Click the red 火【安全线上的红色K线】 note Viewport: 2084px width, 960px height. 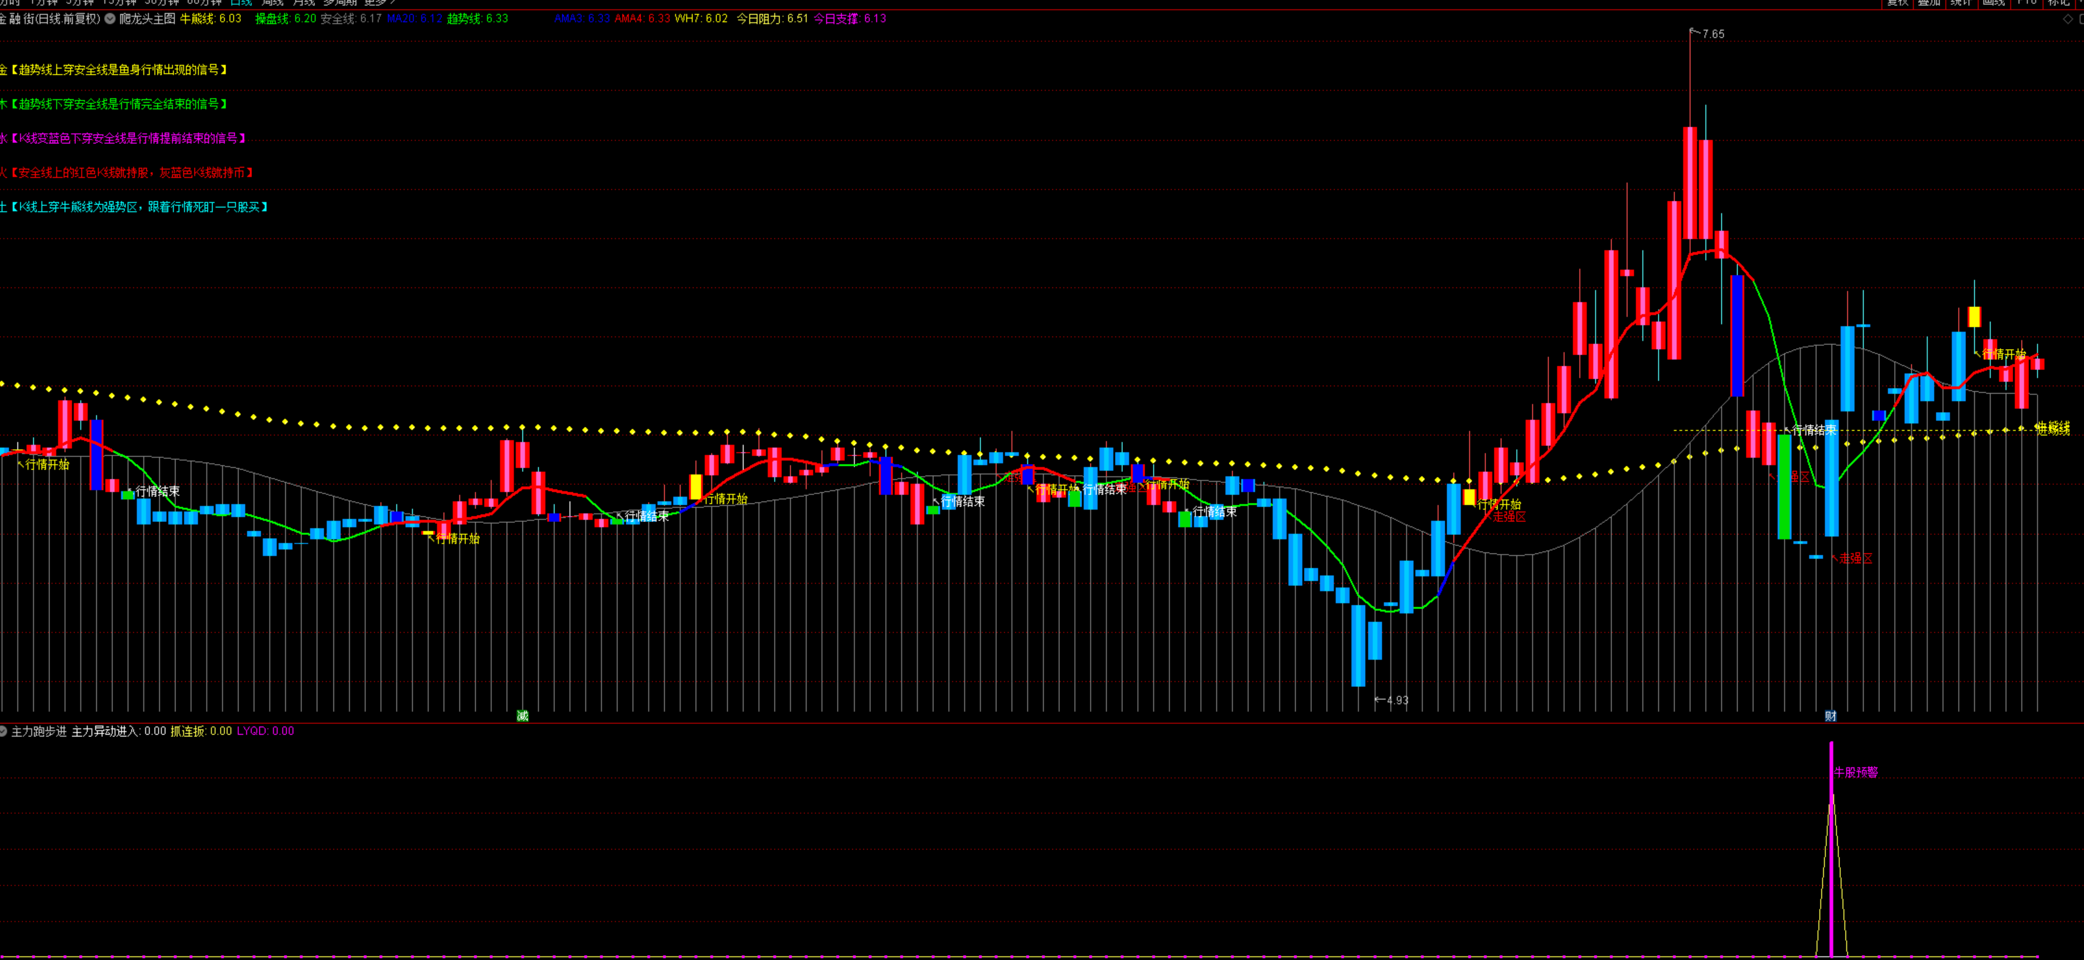[x=127, y=172]
